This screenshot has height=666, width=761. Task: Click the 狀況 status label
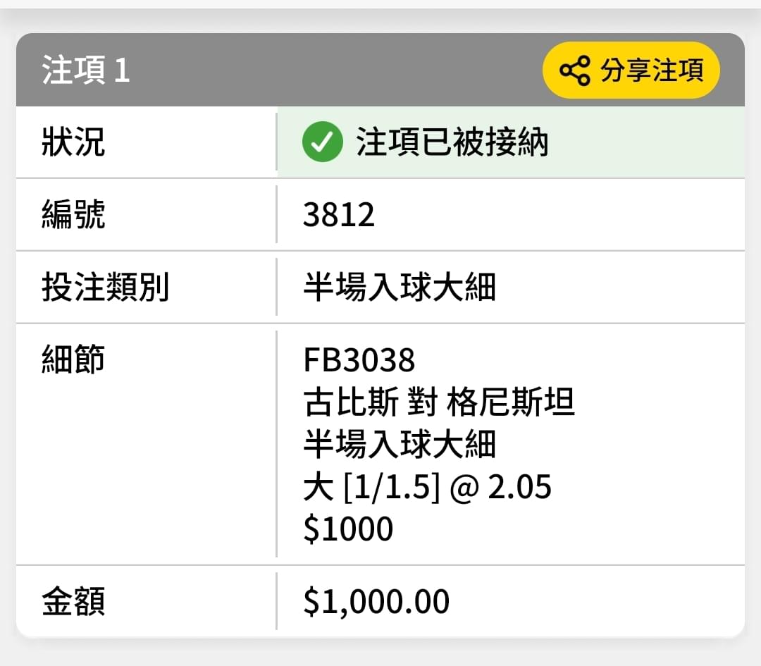point(73,142)
